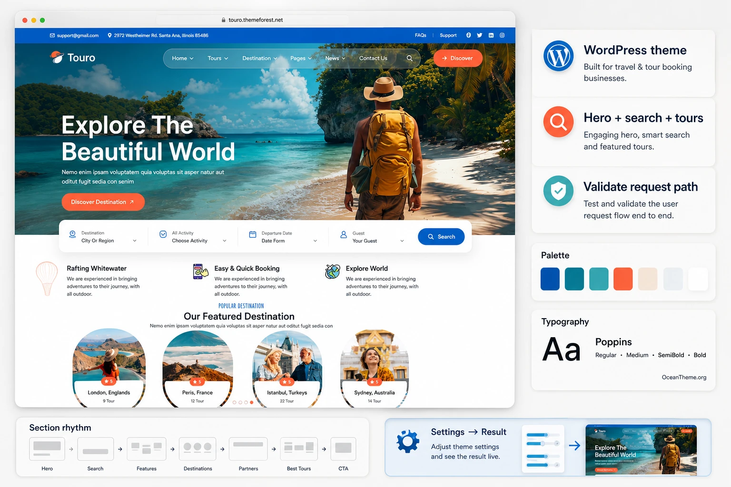Click the Guest person icon

click(x=344, y=234)
